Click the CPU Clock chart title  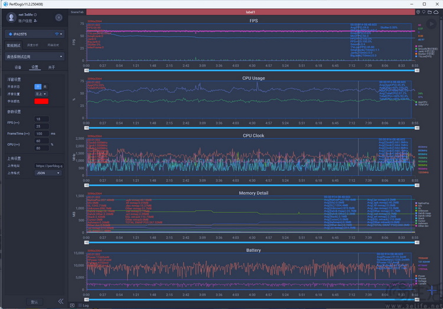(x=253, y=136)
